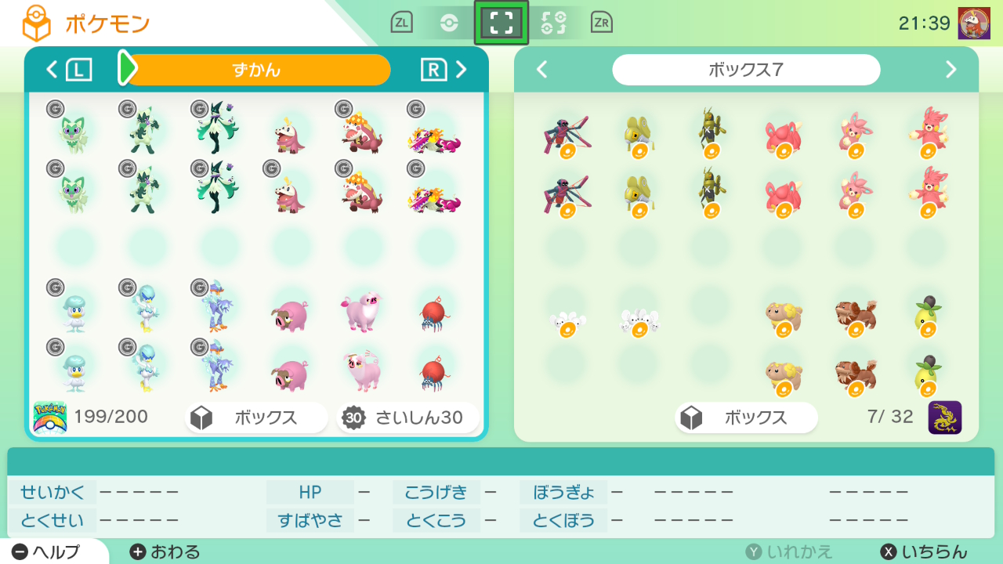Viewport: 1003px width, 564px height.
Task: Click the おわる exit button
Action: [x=165, y=552]
